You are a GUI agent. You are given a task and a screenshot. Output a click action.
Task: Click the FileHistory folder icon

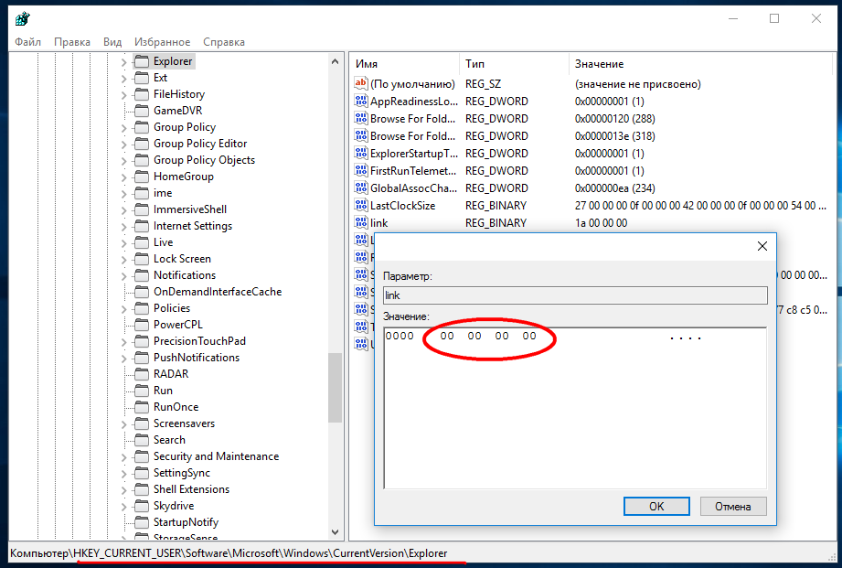(142, 94)
